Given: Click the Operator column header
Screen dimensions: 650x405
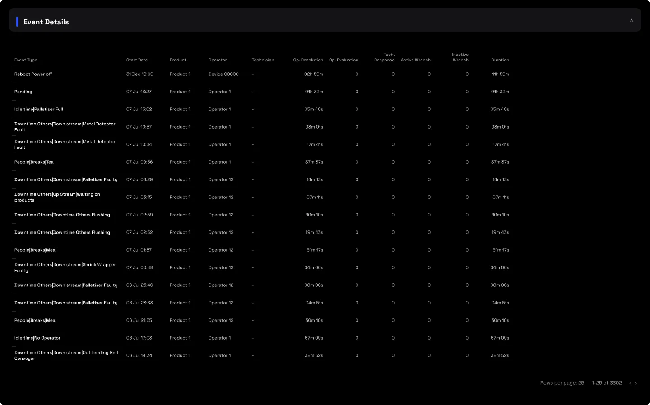Looking at the screenshot, I should [218, 60].
